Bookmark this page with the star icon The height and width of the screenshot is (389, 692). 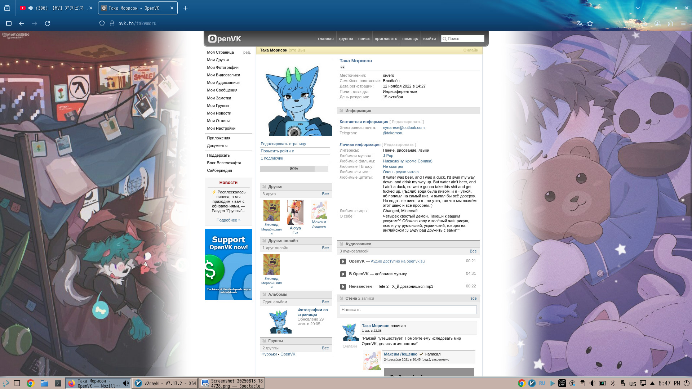point(590,23)
